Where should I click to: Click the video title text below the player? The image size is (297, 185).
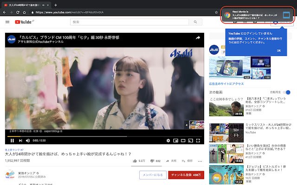click(x=68, y=154)
